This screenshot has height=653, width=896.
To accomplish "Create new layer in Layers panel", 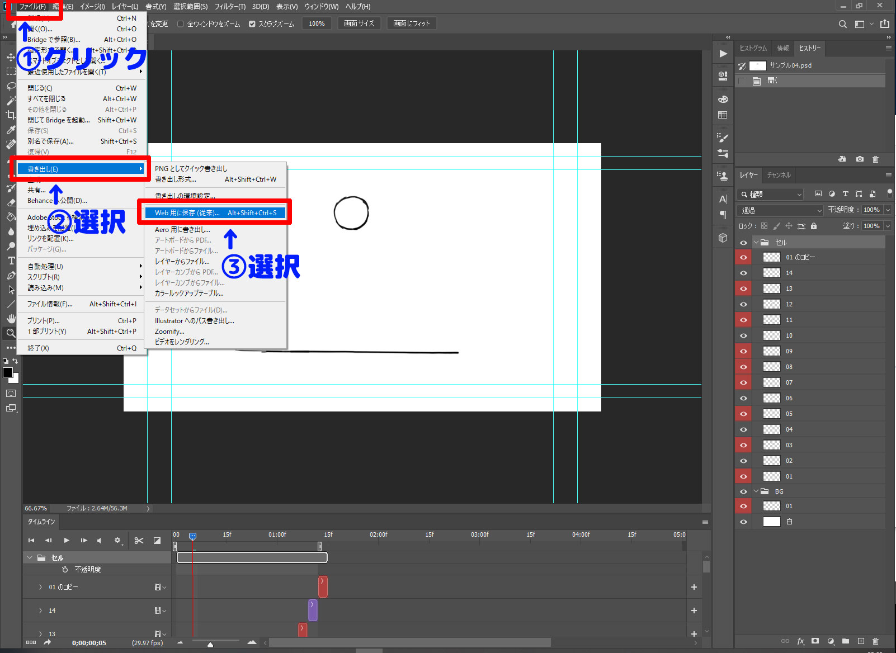I will (x=861, y=641).
